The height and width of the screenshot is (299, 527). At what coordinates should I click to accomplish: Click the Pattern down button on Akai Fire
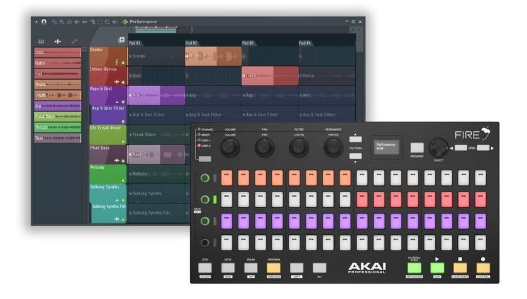[355, 156]
